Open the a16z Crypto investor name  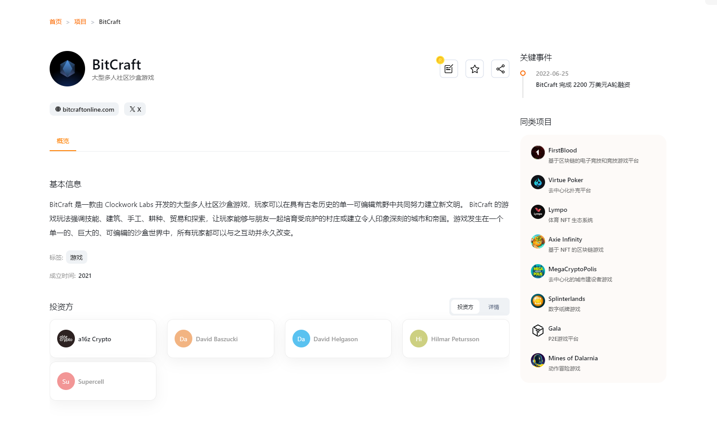point(95,339)
